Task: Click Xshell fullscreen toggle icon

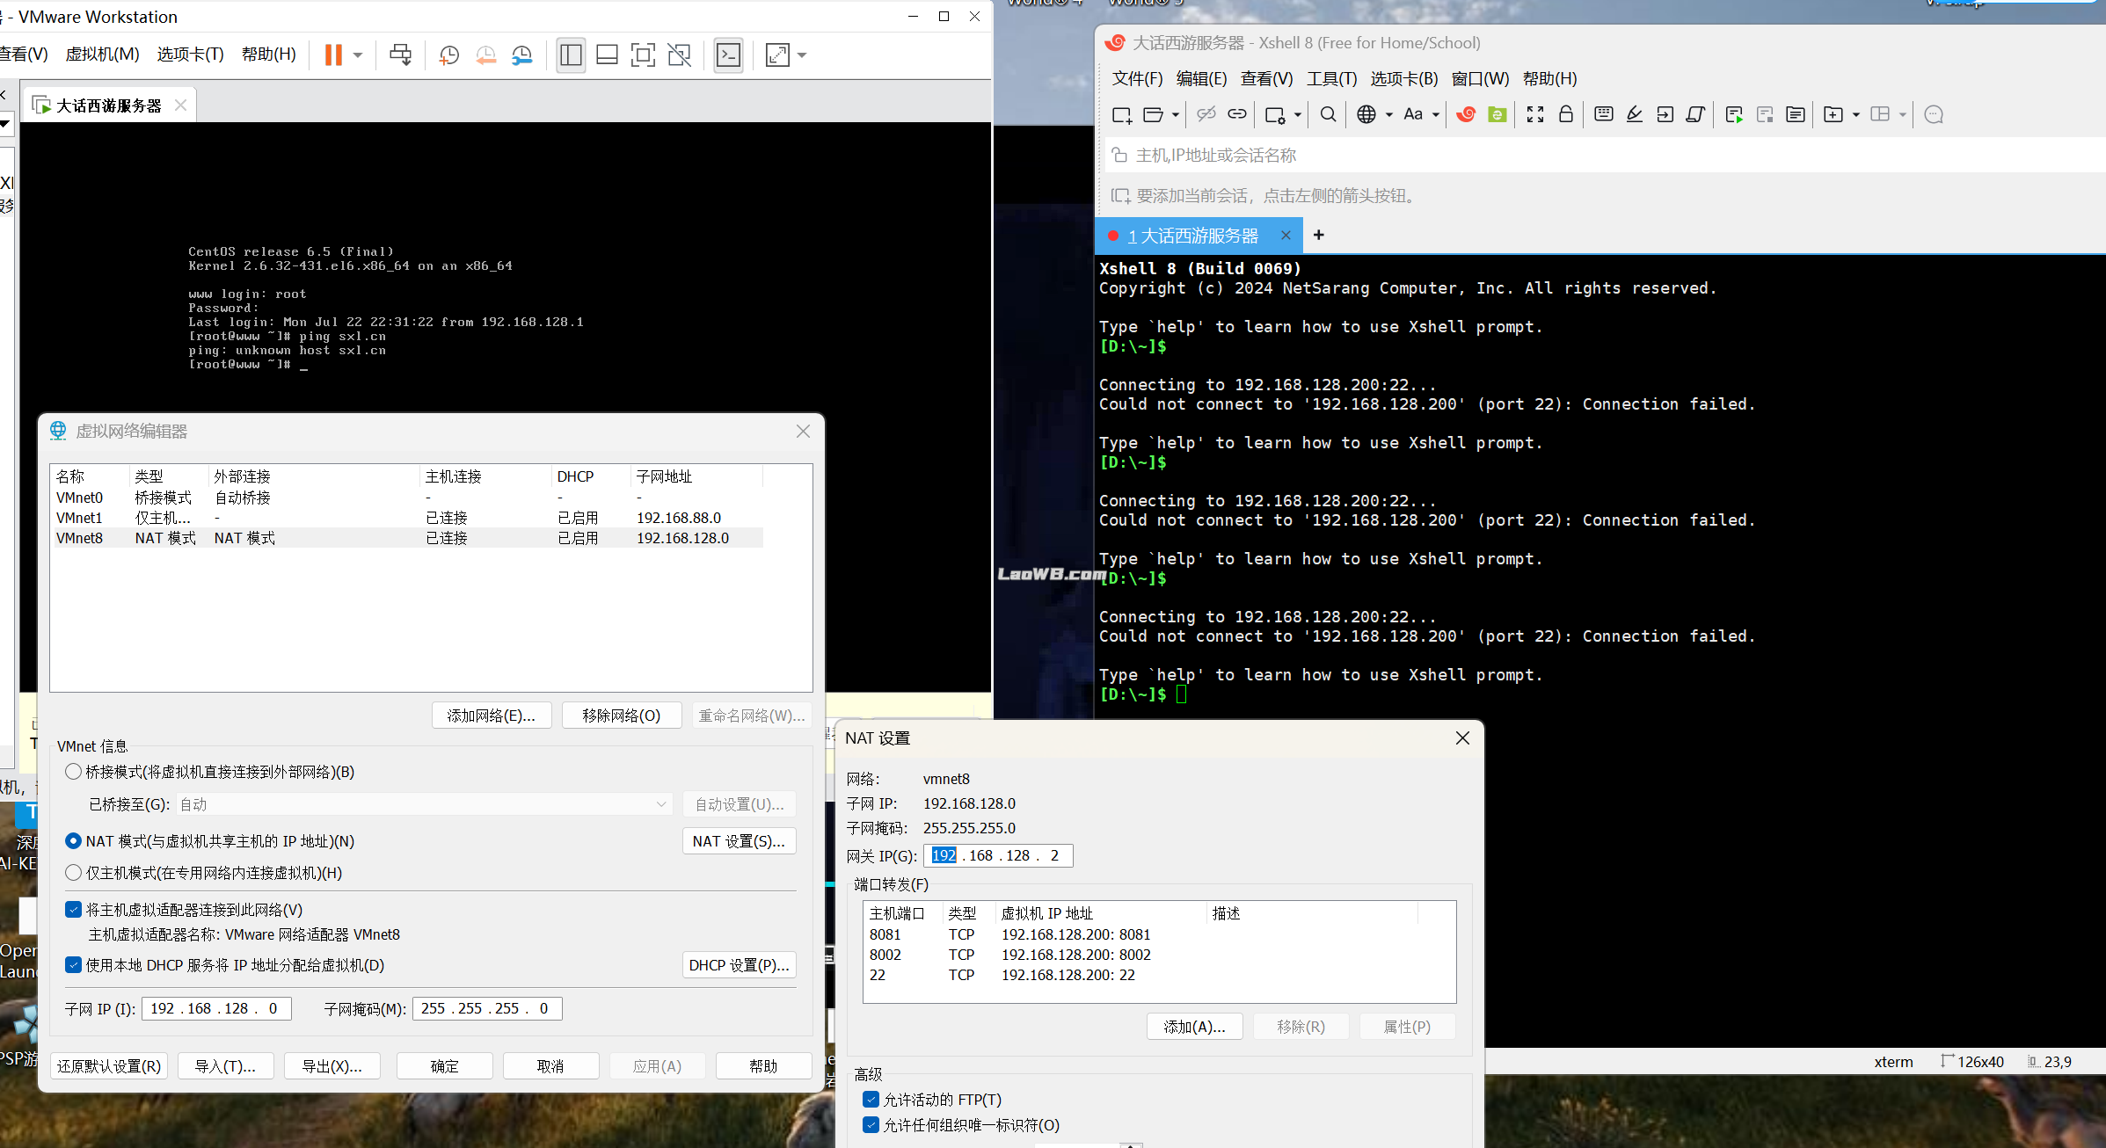Action: (x=1535, y=114)
